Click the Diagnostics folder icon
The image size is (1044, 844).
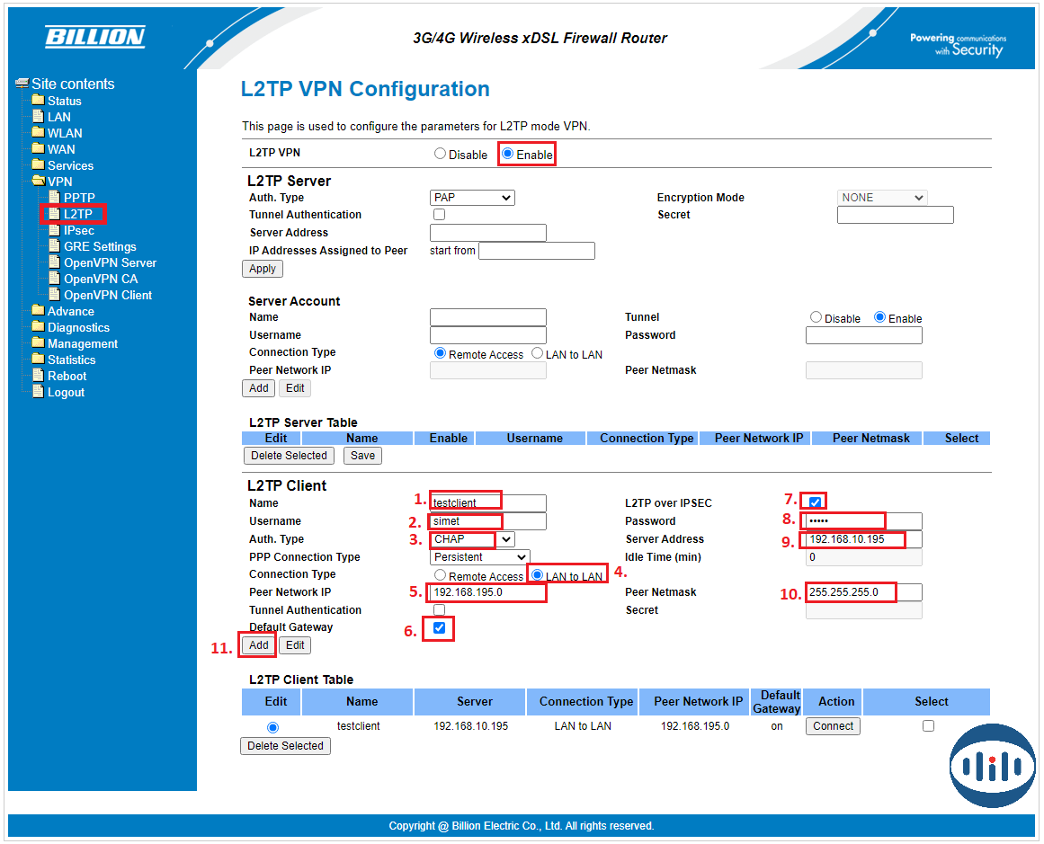[x=38, y=327]
